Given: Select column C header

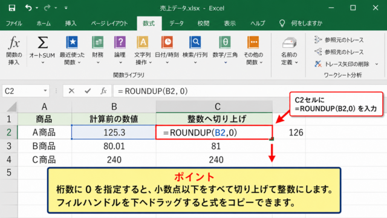Looking at the screenshot, I should 214,107.
